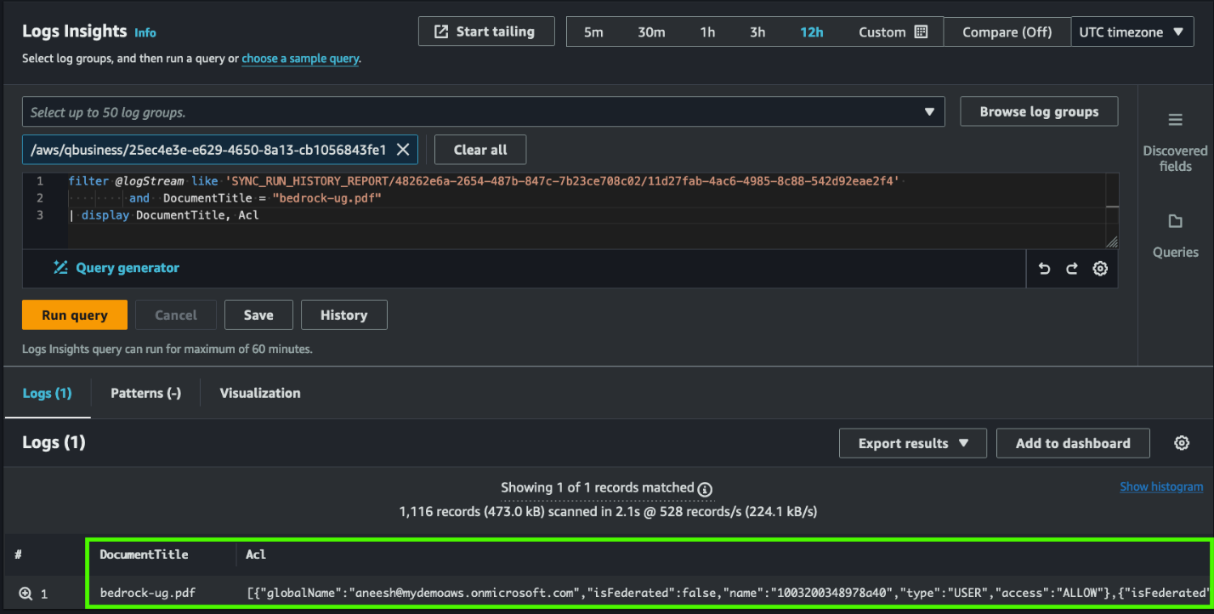
Task: Switch to the Logs (1) tab
Action: click(x=47, y=393)
